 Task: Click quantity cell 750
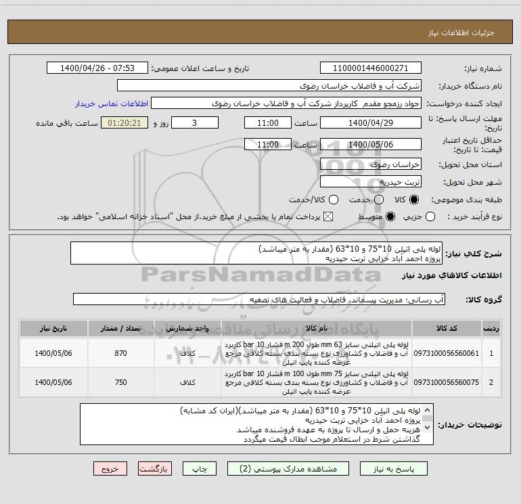[x=120, y=382]
